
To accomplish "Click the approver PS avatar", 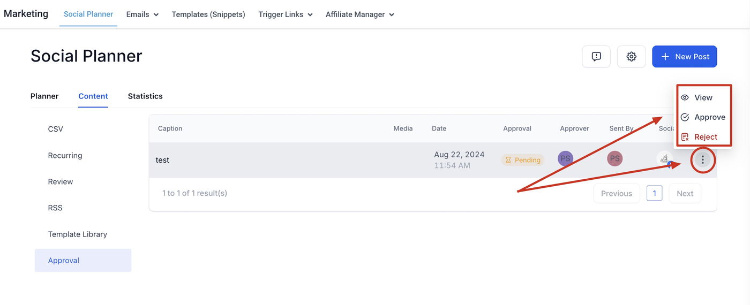I will point(565,158).
